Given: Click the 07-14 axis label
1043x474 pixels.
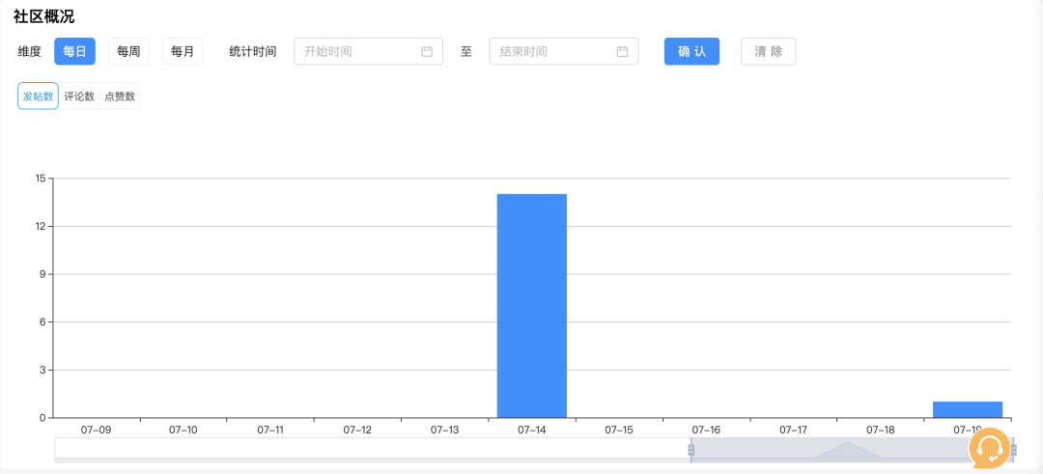Looking at the screenshot, I should [532, 431].
